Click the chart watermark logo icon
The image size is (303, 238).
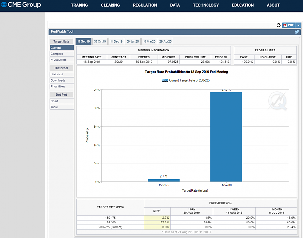pyautogui.click(x=277, y=101)
